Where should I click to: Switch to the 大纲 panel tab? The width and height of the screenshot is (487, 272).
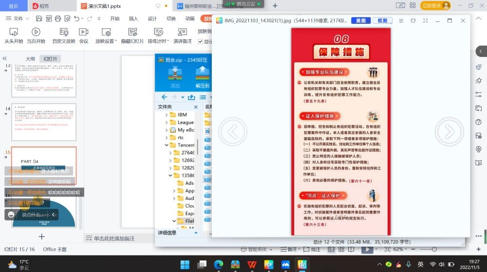pyautogui.click(x=30, y=58)
